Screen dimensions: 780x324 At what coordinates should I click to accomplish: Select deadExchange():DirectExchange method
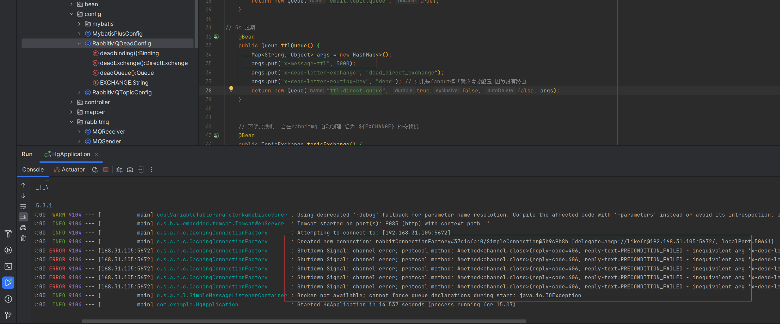point(144,63)
